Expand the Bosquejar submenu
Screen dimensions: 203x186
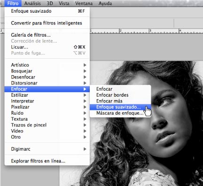coord(47,71)
